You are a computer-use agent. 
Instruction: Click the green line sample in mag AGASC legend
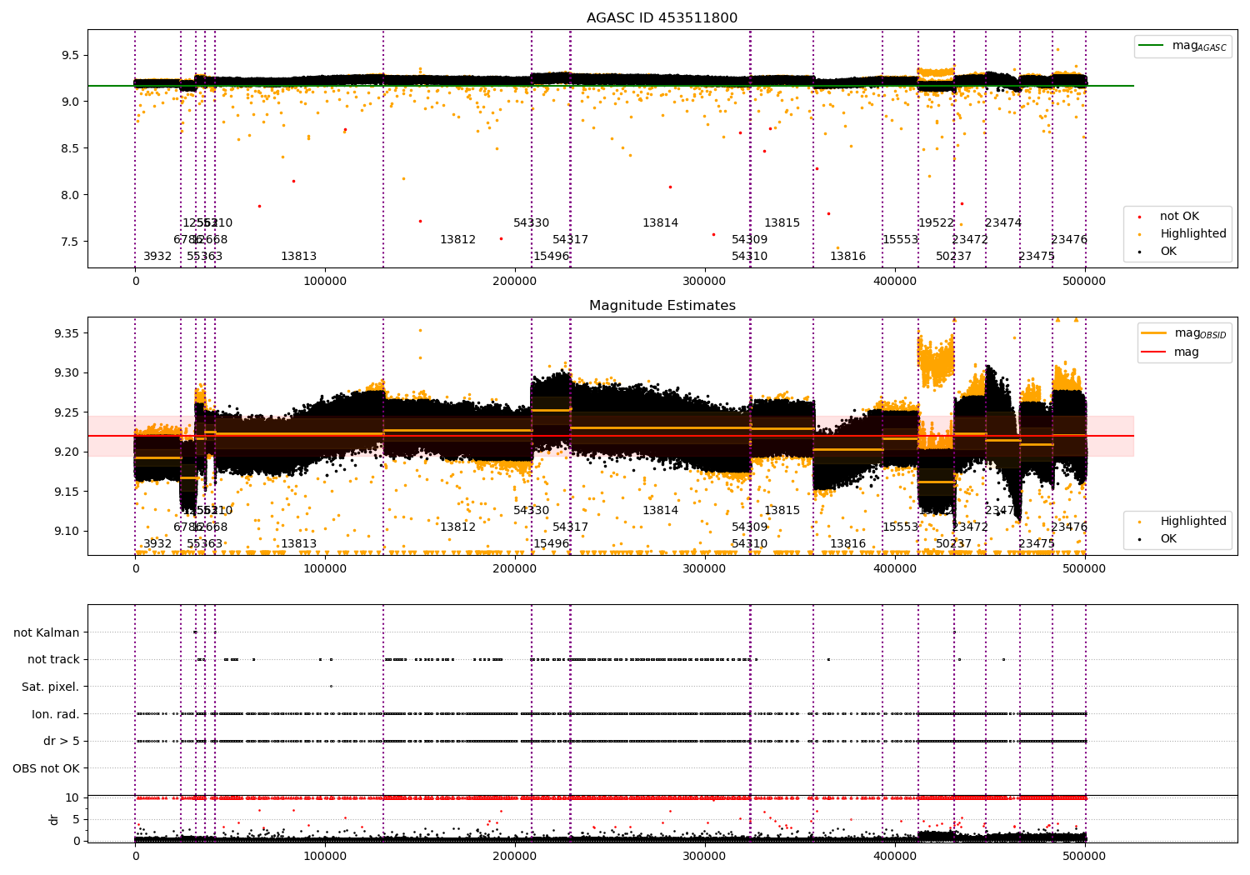pos(1152,46)
